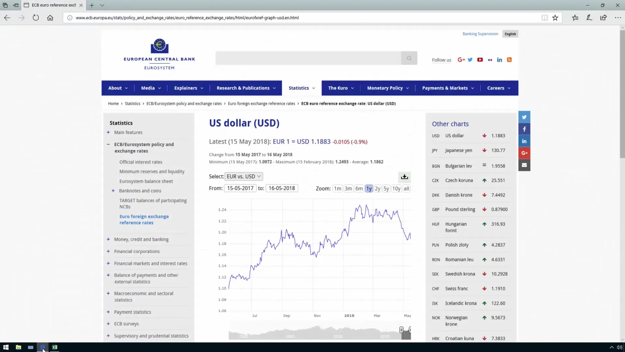
Task: Click left handle of chart range navigator
Action: click(x=401, y=330)
